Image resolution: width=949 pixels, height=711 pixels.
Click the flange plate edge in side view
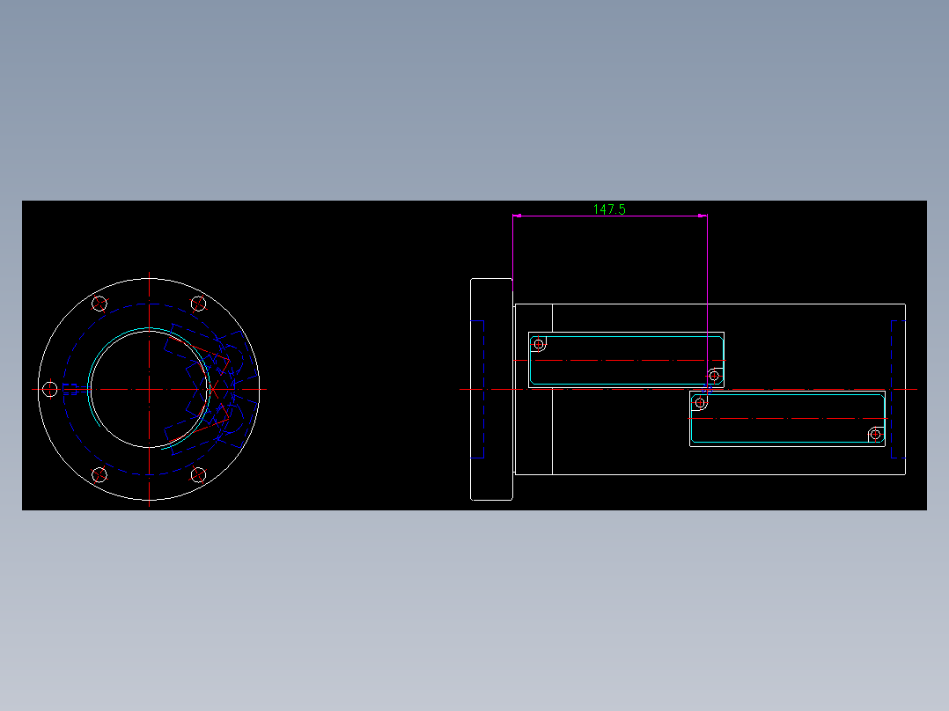[x=471, y=388]
